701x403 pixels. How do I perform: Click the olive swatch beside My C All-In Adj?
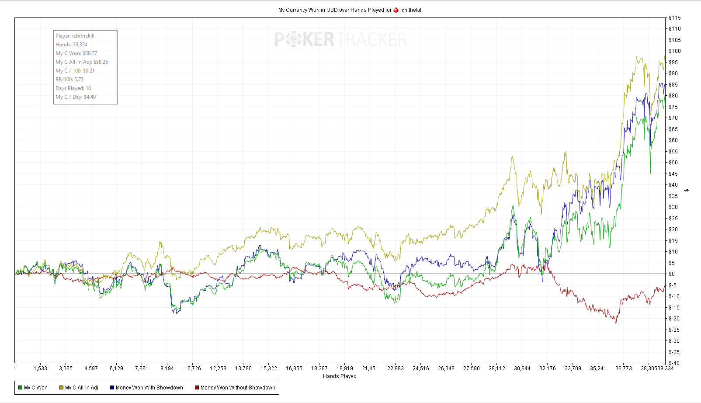[62, 388]
